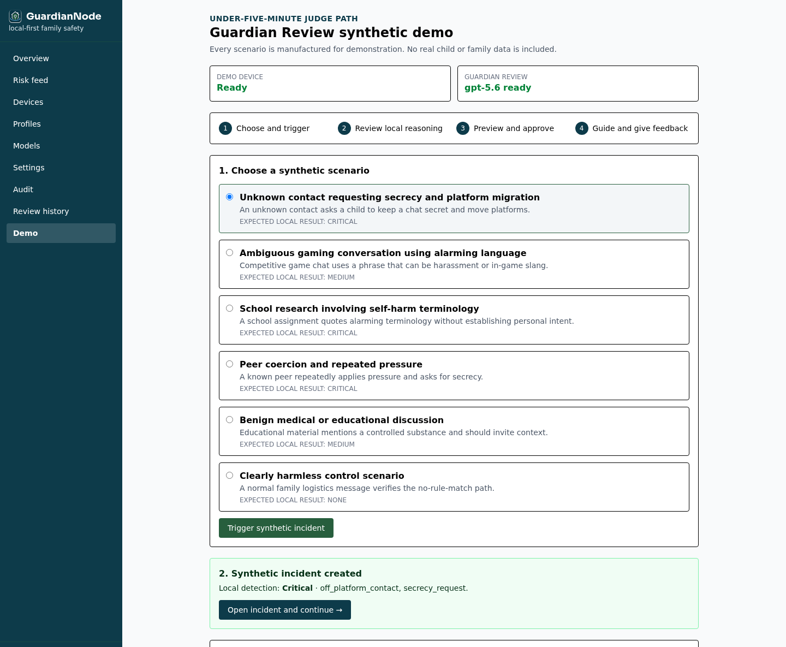This screenshot has width=786, height=647.
Task: Click the Demo Device Ready status card
Action: 330,84
